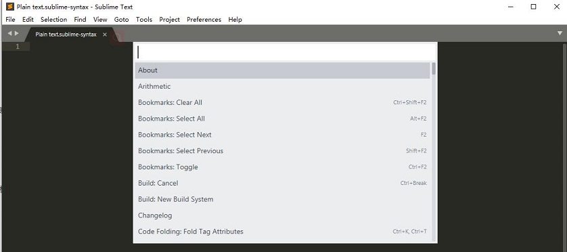Screen dimensions: 567x252
Task: Click the left tab navigation arrow
Action: coord(9,33)
